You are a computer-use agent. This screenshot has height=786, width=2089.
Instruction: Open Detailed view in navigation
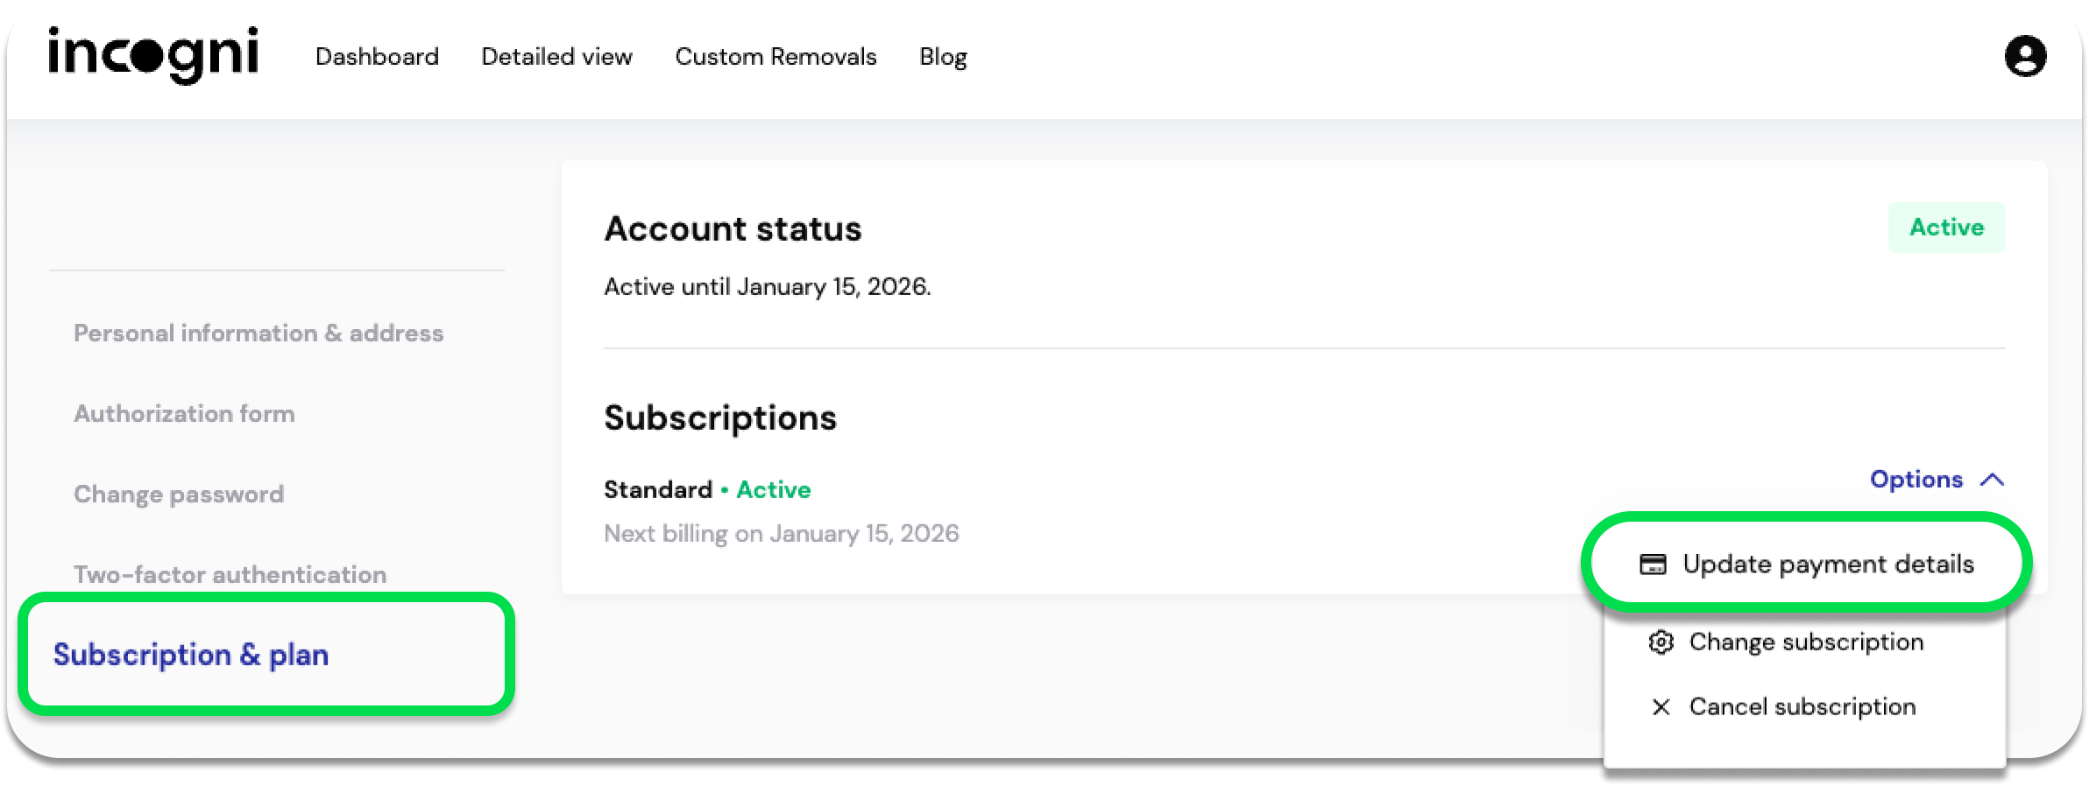click(x=556, y=57)
